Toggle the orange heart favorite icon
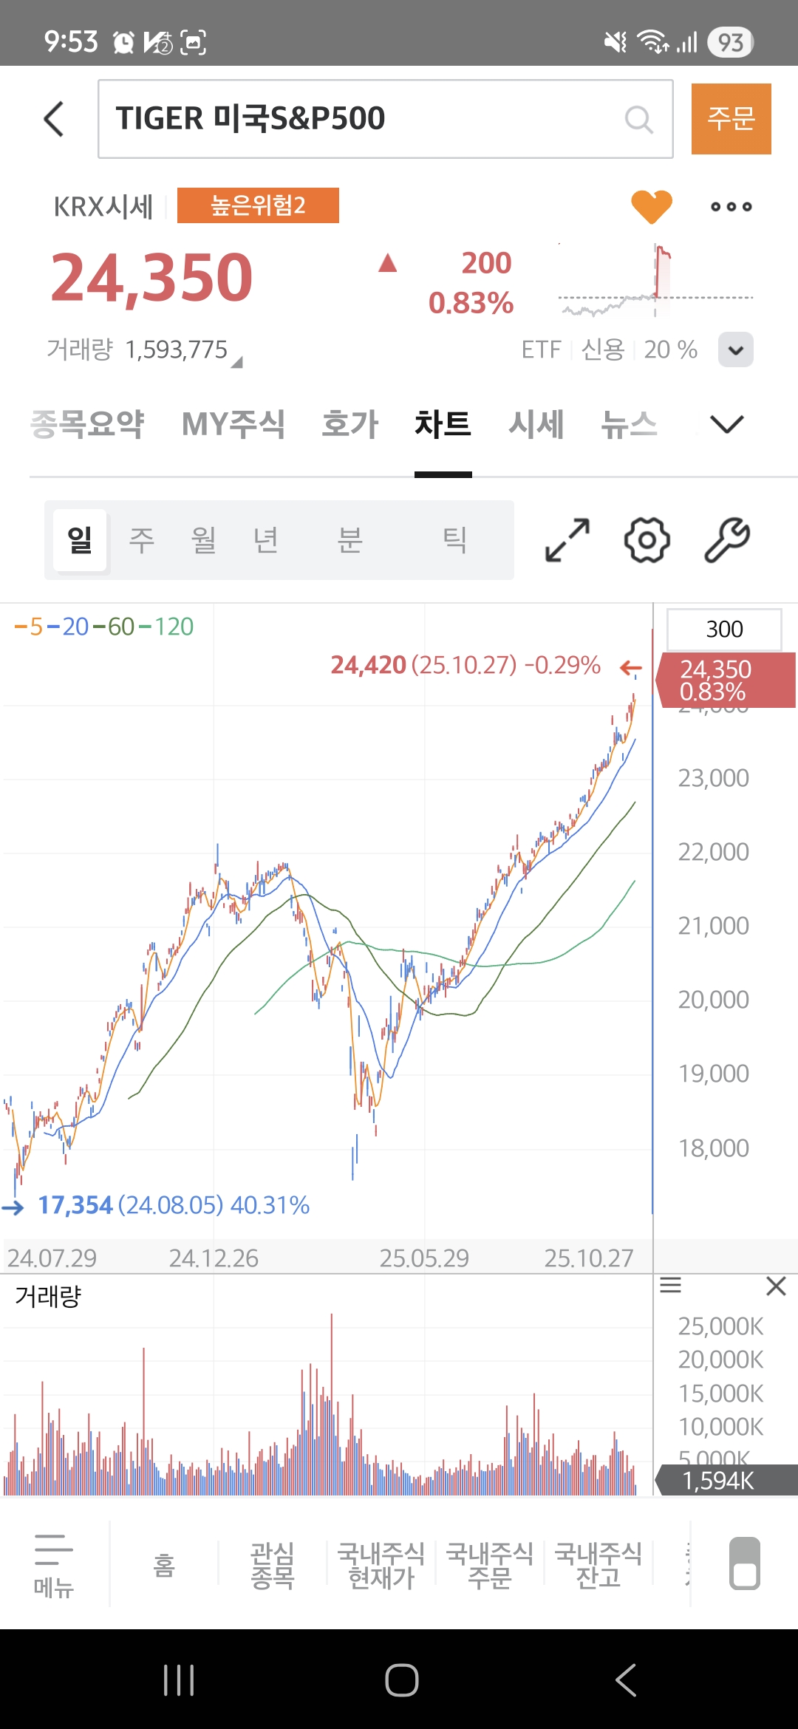The image size is (798, 1729). click(x=651, y=206)
